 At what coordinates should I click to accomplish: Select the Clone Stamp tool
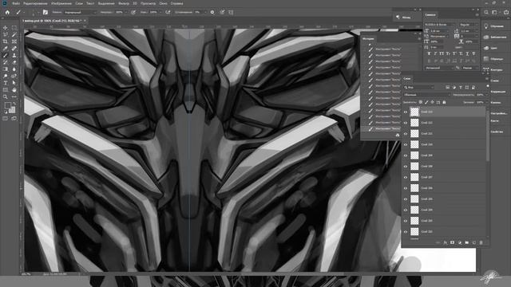click(x=14, y=55)
